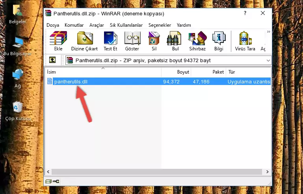Open the Sık Kullanılanlar menu

[x=126, y=25]
